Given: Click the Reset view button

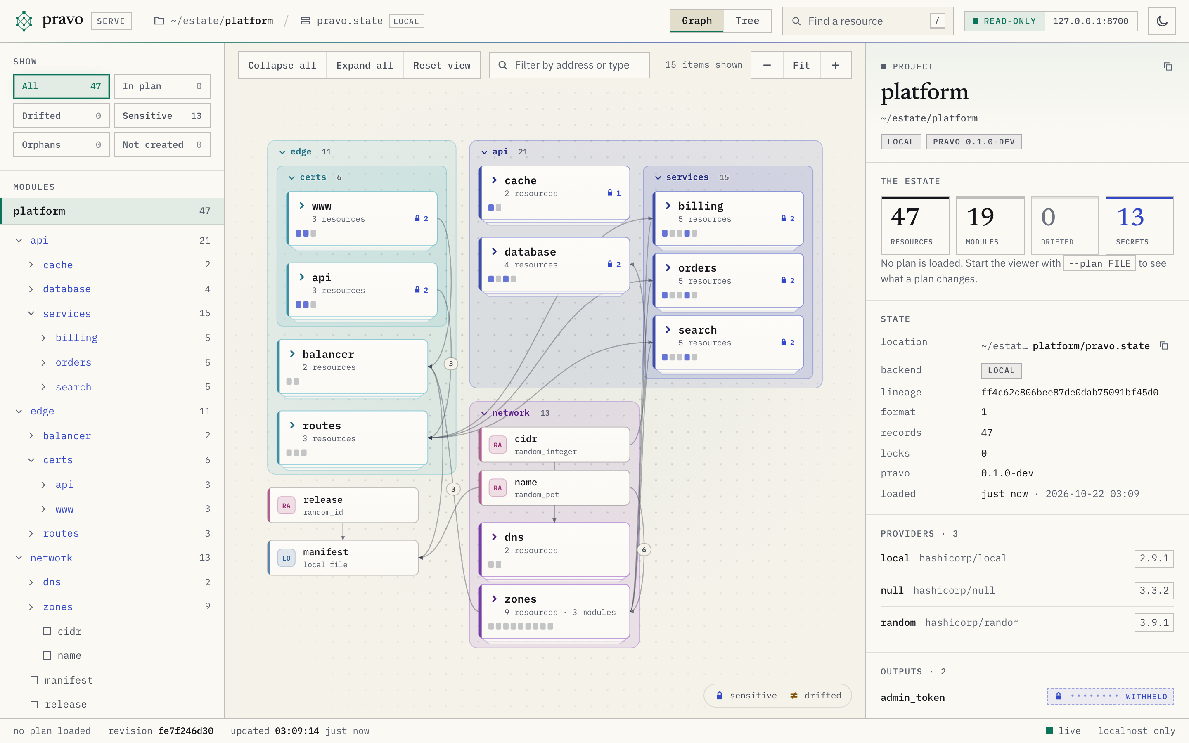Looking at the screenshot, I should pos(442,65).
